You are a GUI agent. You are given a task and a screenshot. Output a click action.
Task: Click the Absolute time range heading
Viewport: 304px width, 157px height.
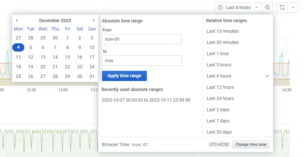(x=122, y=21)
